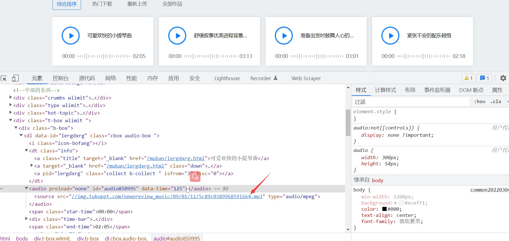The height and width of the screenshot is (241, 509).
Task: Switch to the 控制台 DevTools tab
Action: pos(61,78)
